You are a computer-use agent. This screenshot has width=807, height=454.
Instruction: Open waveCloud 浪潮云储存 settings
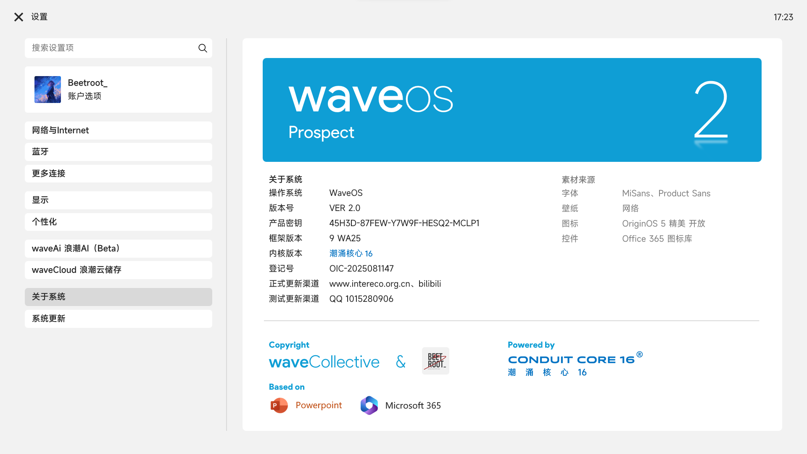119,270
